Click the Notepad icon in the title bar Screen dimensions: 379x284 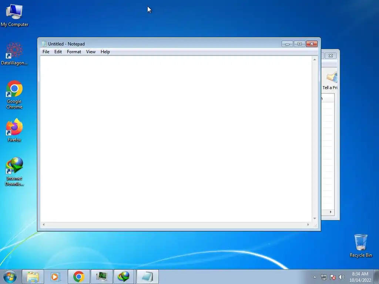(x=44, y=44)
